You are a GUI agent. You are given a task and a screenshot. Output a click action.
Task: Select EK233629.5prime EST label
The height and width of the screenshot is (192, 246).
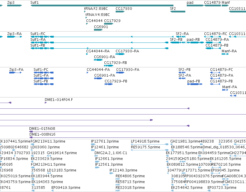point(47,159)
